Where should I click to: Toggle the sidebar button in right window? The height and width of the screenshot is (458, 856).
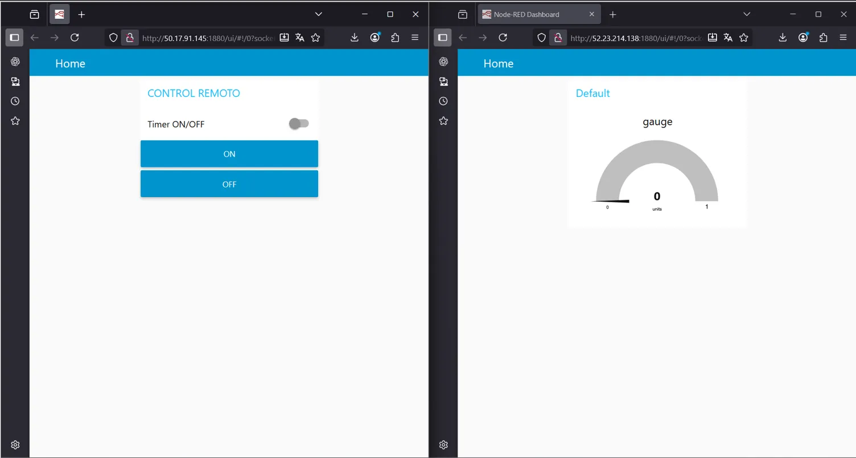[x=442, y=38]
